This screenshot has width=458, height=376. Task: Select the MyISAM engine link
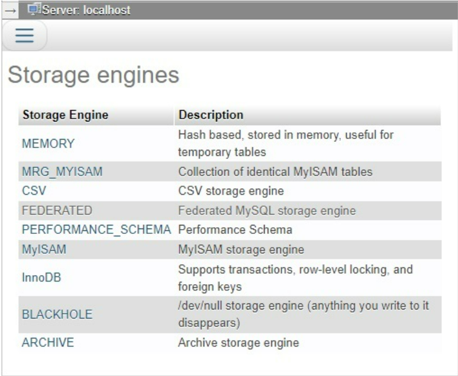[44, 249]
